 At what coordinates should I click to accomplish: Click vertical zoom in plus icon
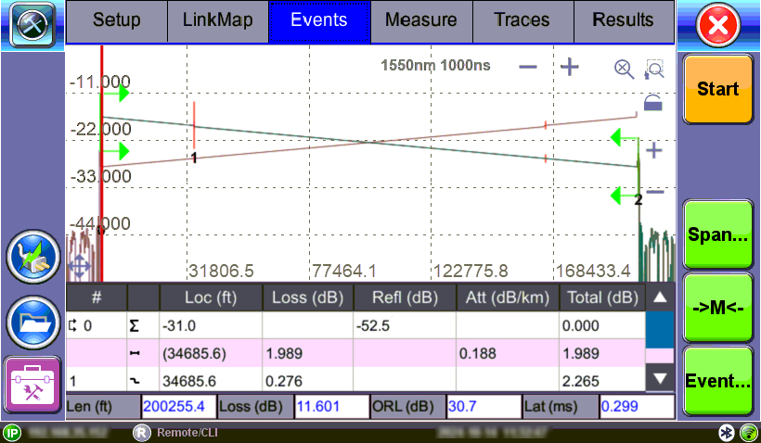point(654,150)
